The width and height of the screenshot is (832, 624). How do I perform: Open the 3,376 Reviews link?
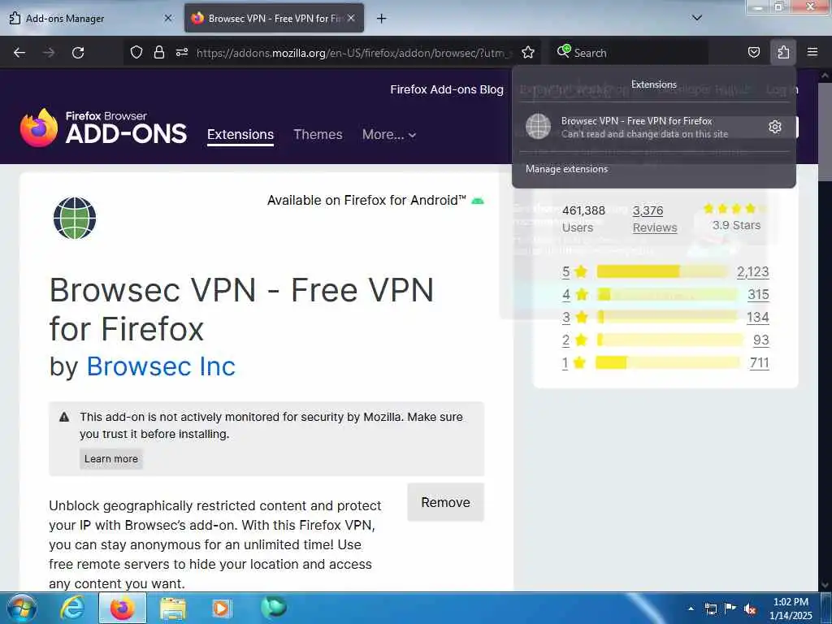pos(655,219)
